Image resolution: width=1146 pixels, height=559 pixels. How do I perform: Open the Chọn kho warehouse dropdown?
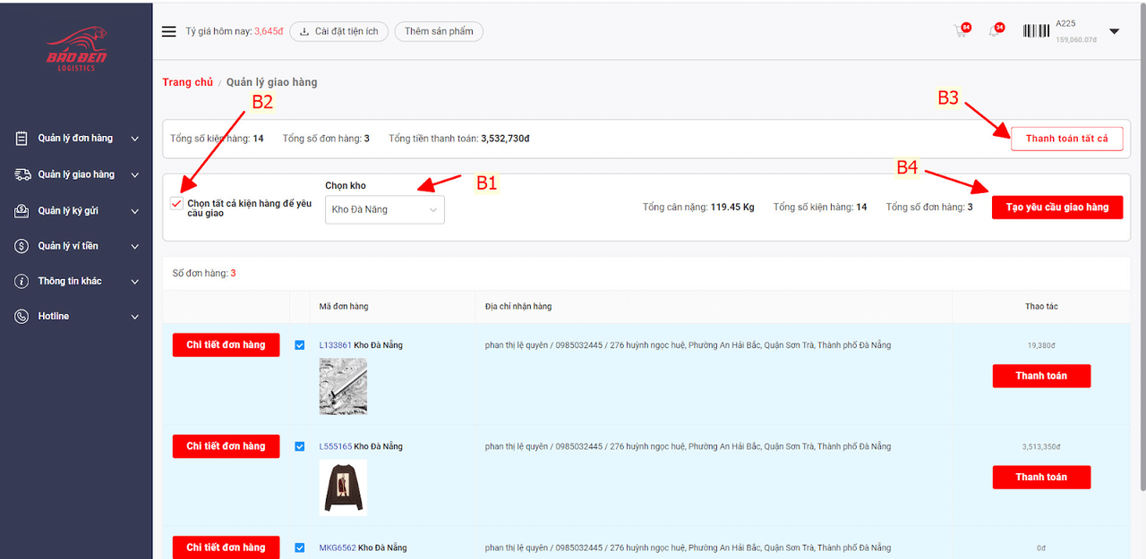click(x=384, y=209)
